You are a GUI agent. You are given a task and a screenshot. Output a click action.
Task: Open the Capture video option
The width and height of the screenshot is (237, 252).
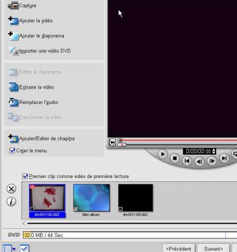point(22,6)
